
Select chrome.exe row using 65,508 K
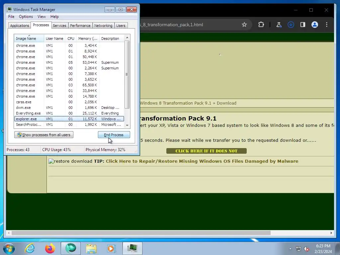(x=69, y=85)
